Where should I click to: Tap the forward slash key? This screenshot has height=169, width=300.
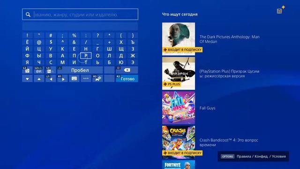[x=86, y=42]
